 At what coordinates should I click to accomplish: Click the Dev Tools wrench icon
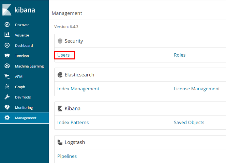[x=7, y=97]
